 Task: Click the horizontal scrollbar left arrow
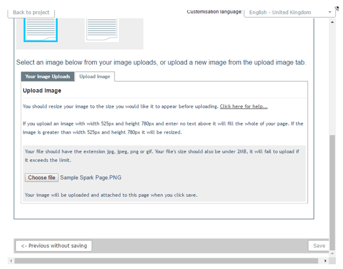point(11,261)
